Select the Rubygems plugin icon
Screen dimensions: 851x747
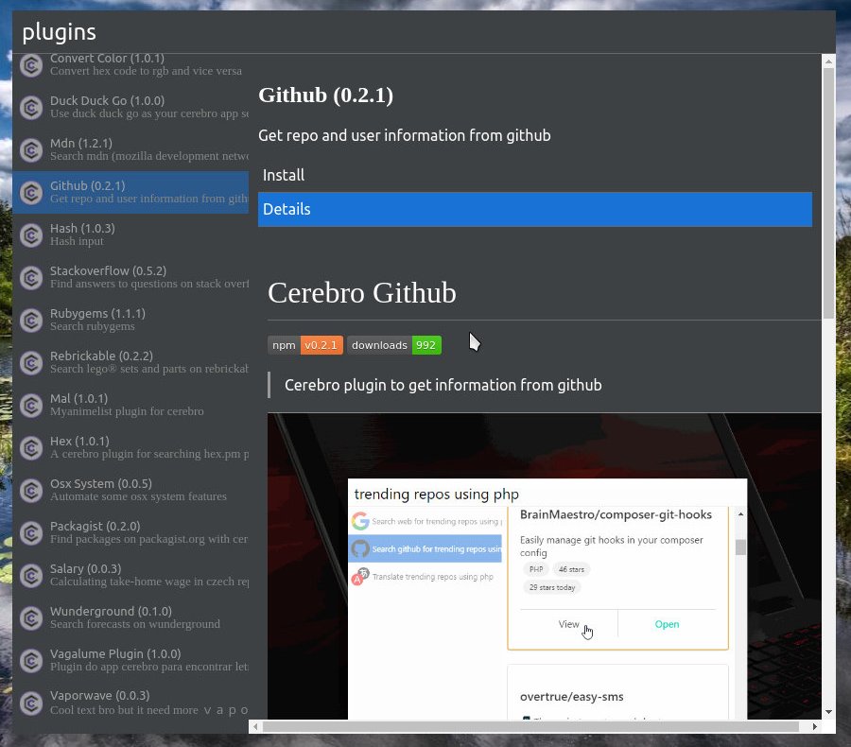click(x=31, y=321)
